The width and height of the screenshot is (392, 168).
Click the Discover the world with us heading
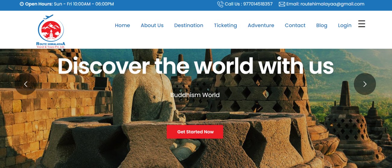point(195,66)
